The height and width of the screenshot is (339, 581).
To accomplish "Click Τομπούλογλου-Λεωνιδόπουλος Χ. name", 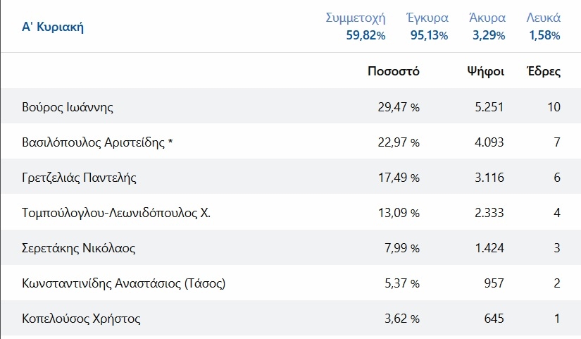I will [116, 213].
